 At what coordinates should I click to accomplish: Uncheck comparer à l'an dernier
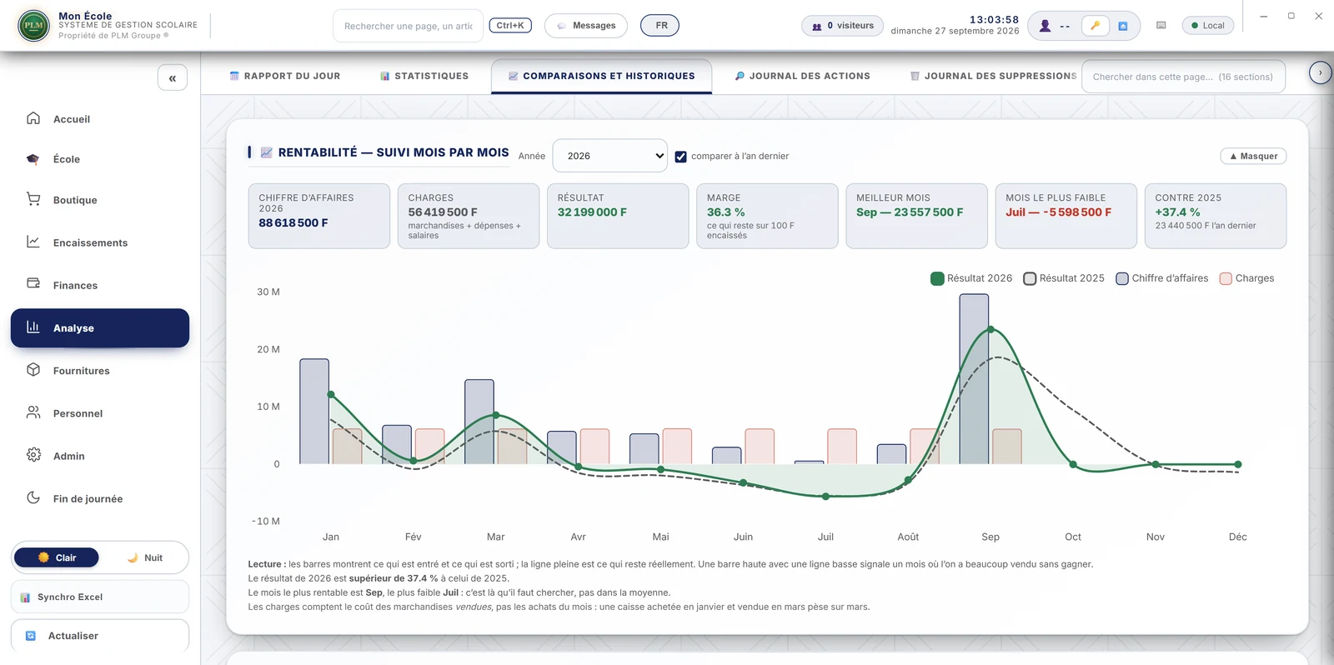point(680,157)
